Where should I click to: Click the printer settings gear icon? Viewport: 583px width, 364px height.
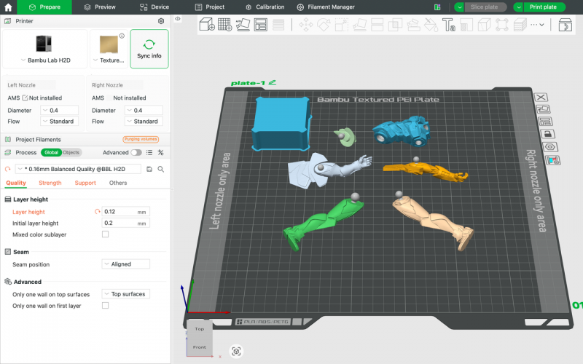[x=161, y=21]
